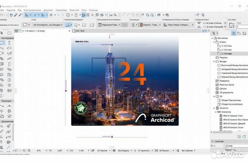The height and width of the screenshot is (163, 248).
Task: Select the Curtain Wall tool
Action: coord(2,64)
